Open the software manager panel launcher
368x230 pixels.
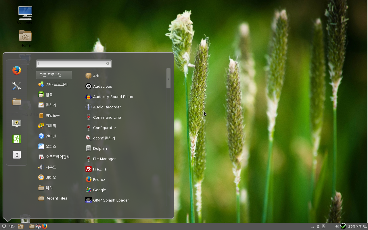(x=38, y=226)
